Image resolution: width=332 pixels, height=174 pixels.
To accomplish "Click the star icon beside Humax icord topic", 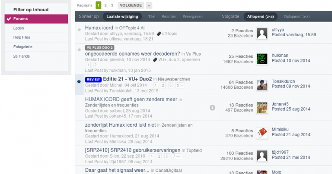I will [x=79, y=30].
